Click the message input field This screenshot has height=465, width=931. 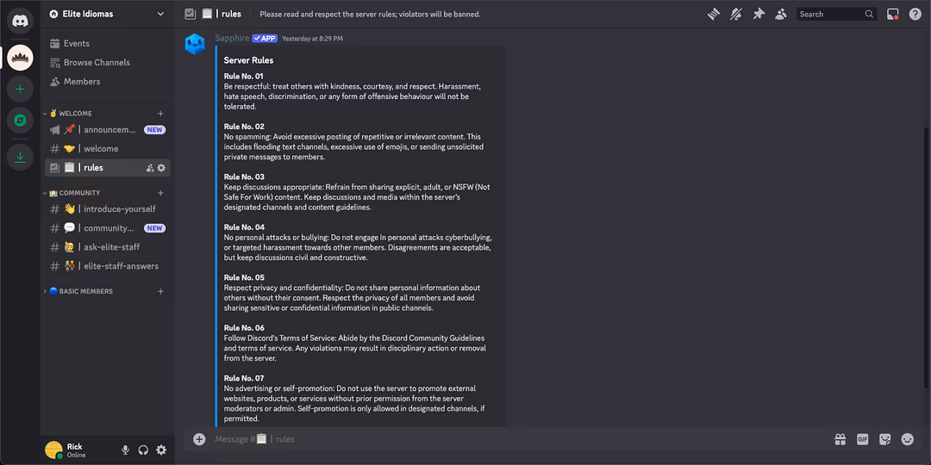click(x=517, y=439)
